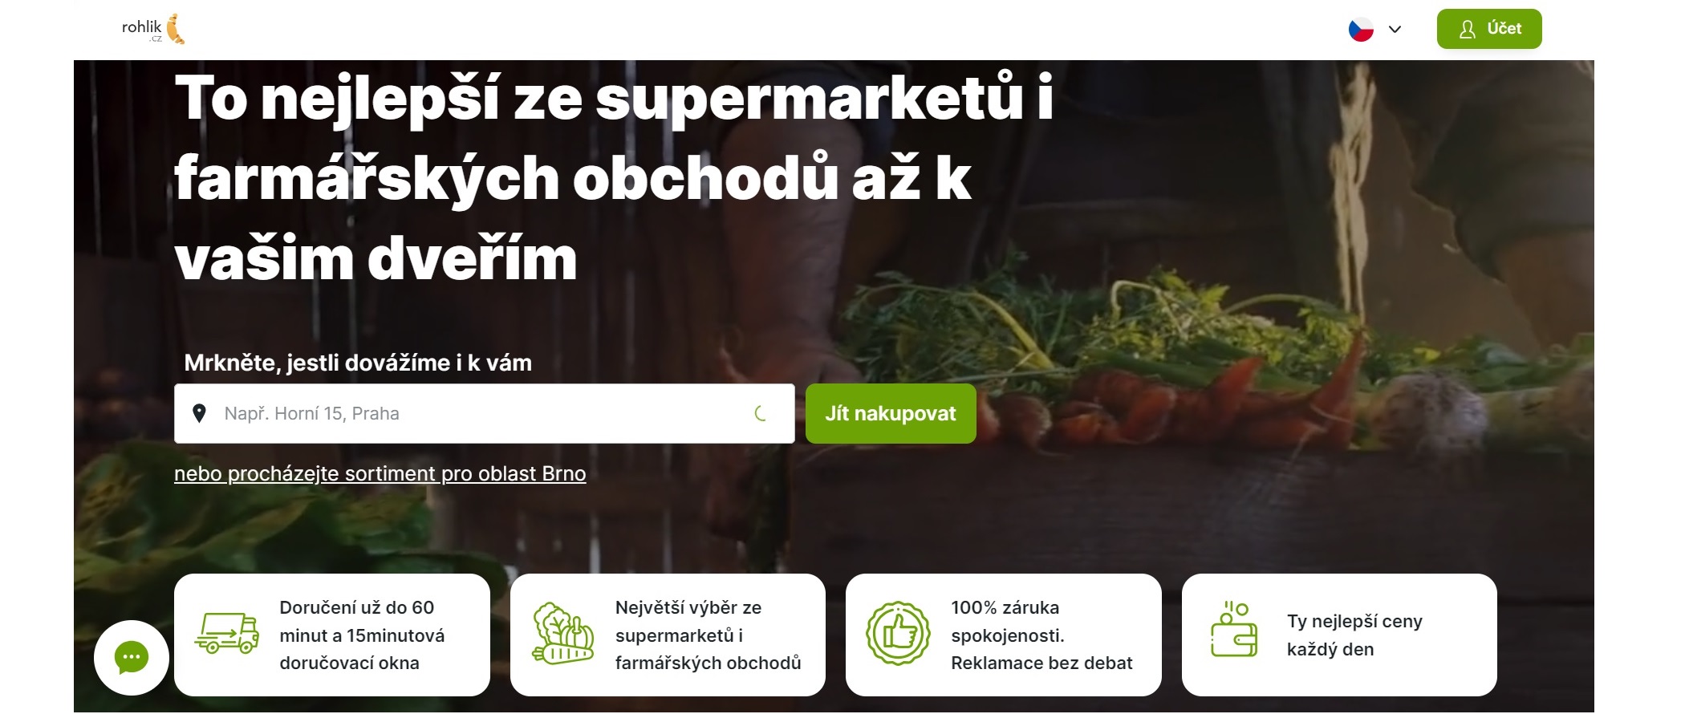This screenshot has height=714, width=1685.
Task: Open the Czech flag language selector
Action: click(x=1361, y=30)
